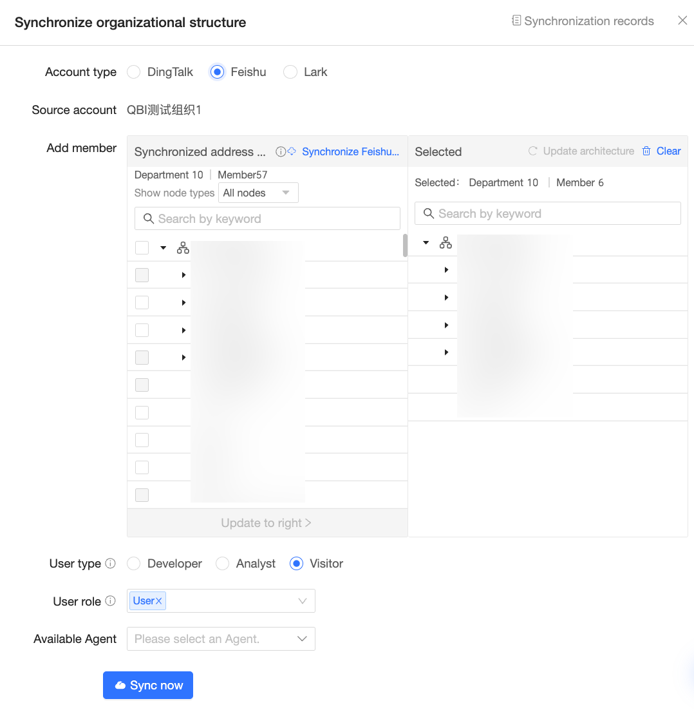The height and width of the screenshot is (710, 694).
Task: Expand the fourth department in the Selected tree
Action: click(446, 352)
